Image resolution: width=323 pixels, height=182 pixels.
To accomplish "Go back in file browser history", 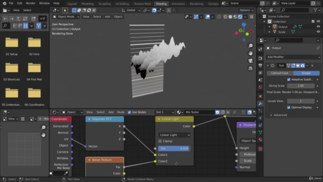I will click(x=5, y=19).
